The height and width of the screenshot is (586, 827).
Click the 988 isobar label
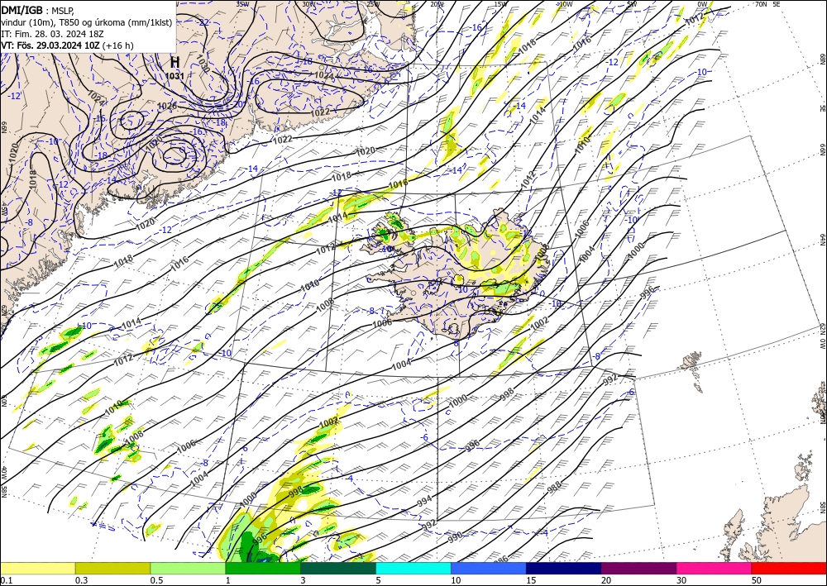click(554, 486)
